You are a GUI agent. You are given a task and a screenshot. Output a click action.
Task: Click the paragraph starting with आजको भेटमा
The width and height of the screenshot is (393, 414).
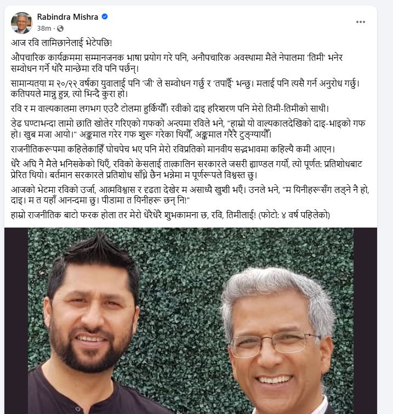point(190,195)
